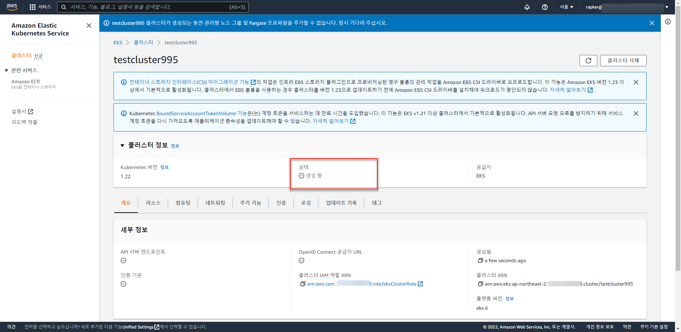Viewport: 681px width, 332px height.
Task: Open 클러스터 in the sidebar
Action: pos(21,56)
